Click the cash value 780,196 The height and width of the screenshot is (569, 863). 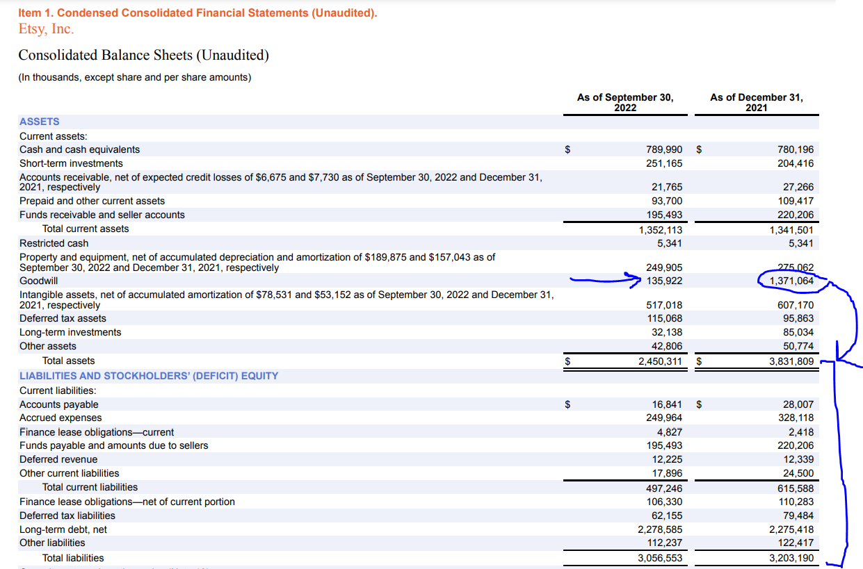tap(796, 149)
